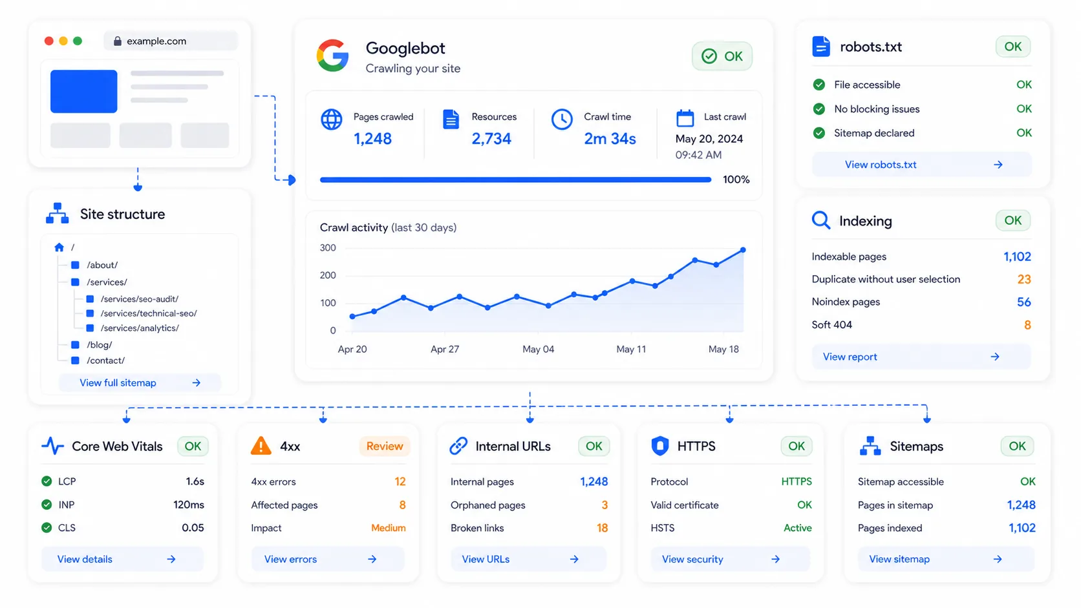Click the Indexing OK badge
Screen dimensions: 1081x608
point(1013,220)
